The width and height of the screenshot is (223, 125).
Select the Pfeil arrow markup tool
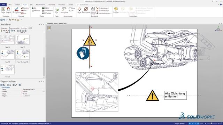click(24, 11)
